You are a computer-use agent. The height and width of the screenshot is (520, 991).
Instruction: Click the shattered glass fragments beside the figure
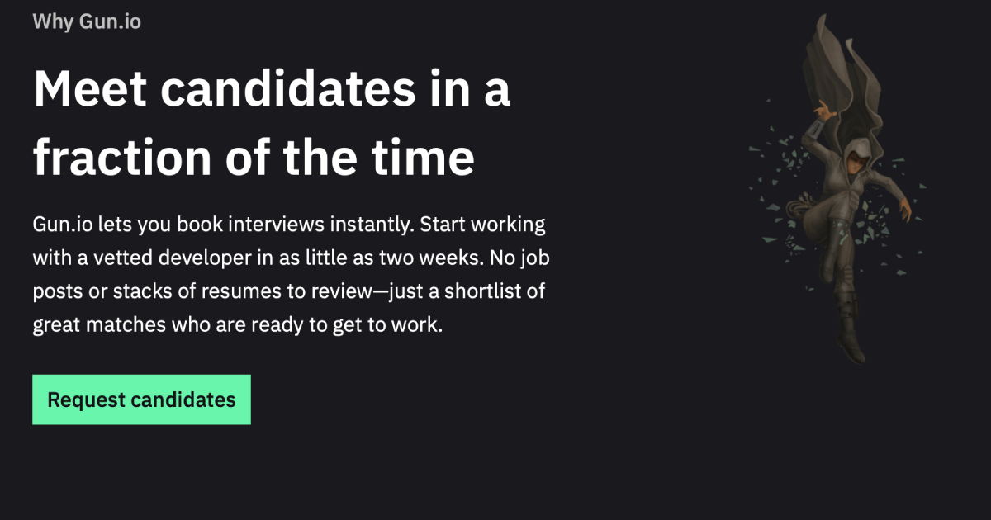[x=776, y=165]
